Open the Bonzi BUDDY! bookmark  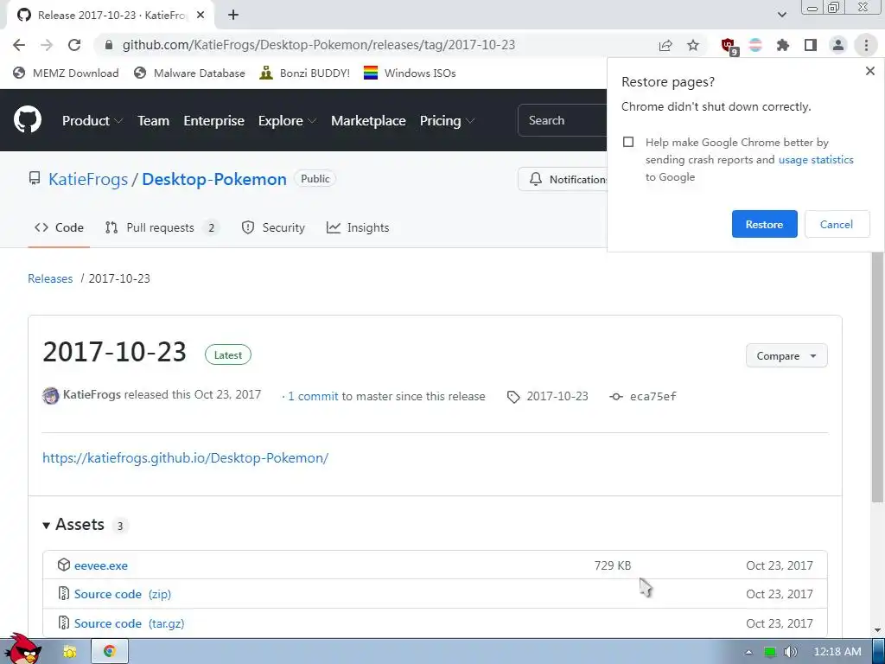(305, 73)
